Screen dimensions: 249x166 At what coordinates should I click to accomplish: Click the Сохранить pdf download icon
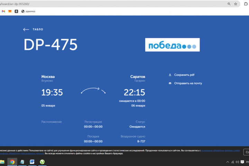click(x=170, y=75)
